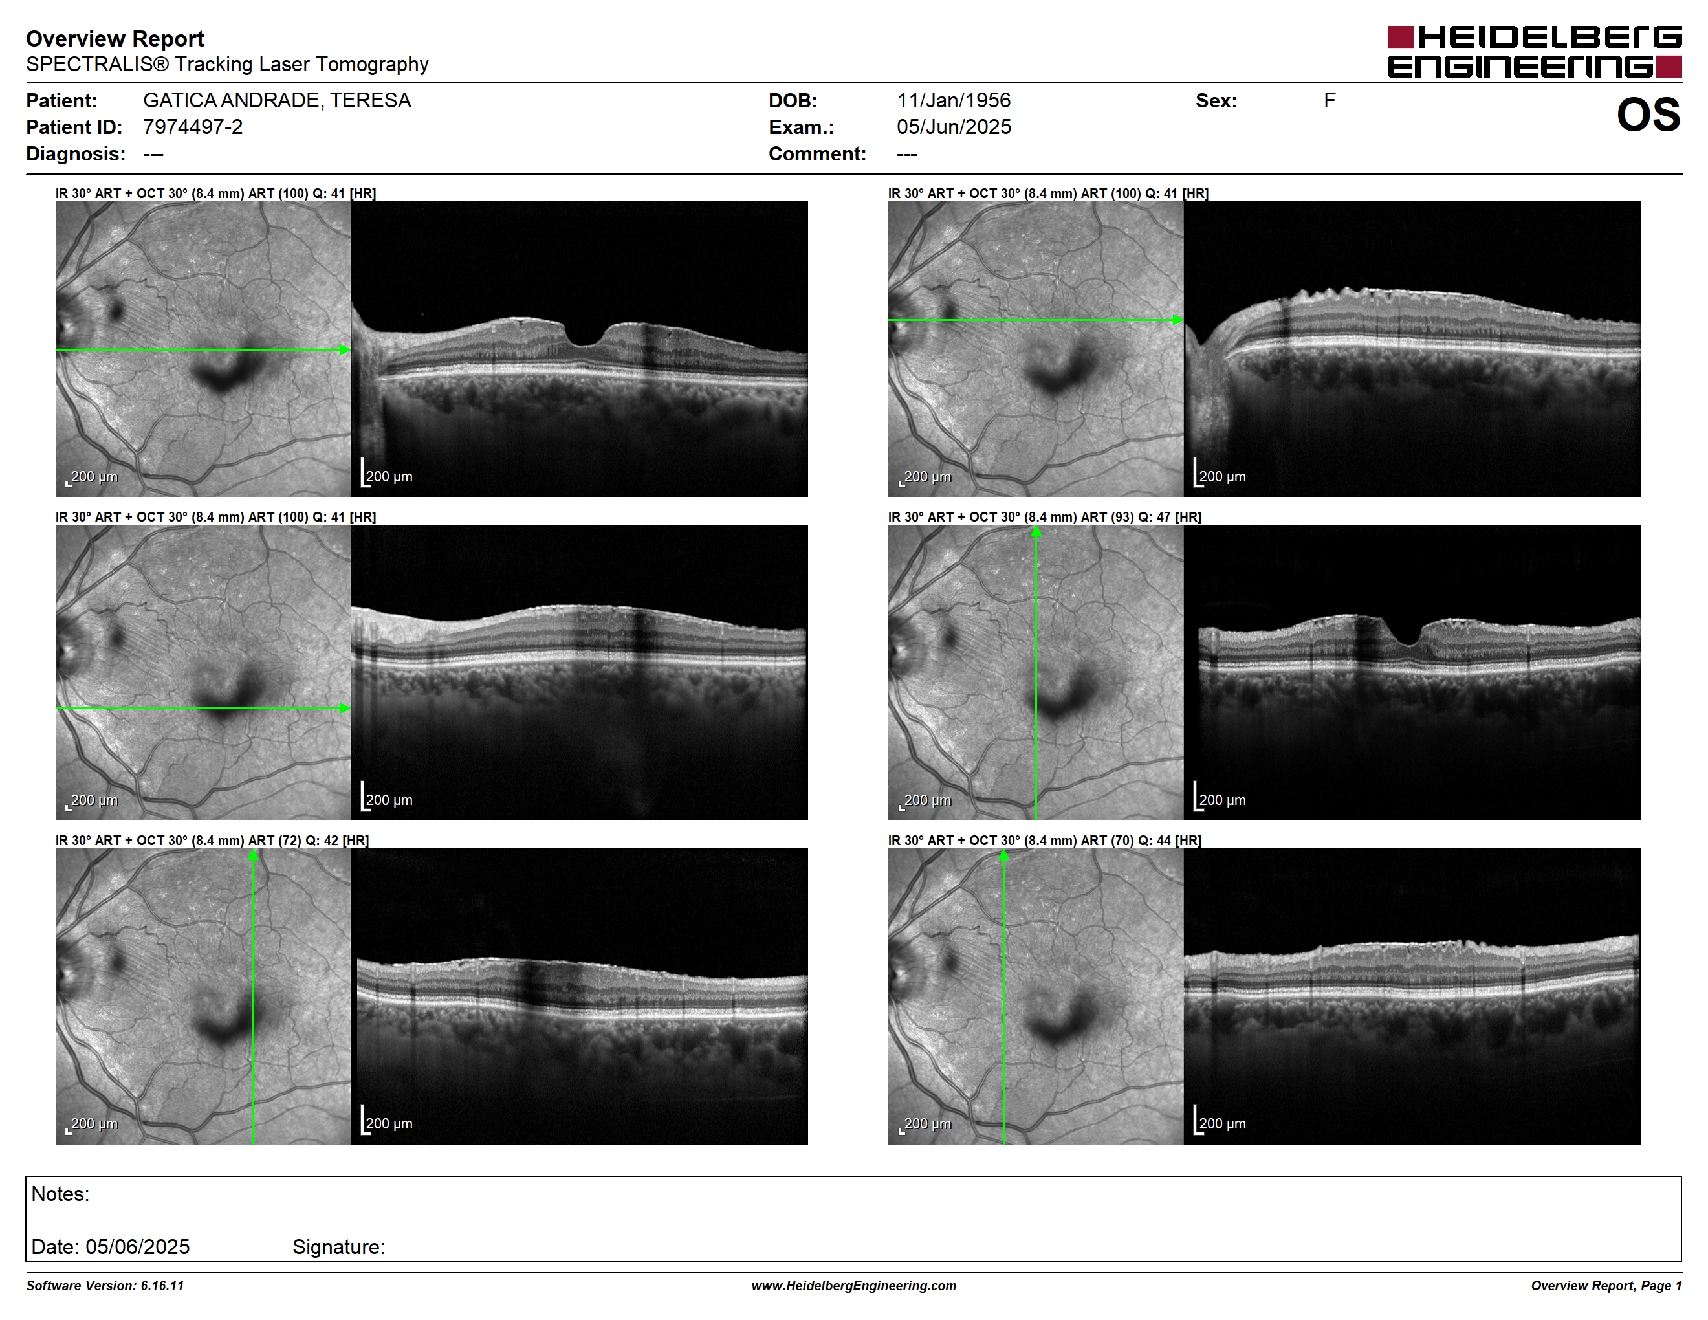Click middle-left OCT B-scan image
Image resolution: width=1708 pixels, height=1320 pixels.
click(x=580, y=672)
